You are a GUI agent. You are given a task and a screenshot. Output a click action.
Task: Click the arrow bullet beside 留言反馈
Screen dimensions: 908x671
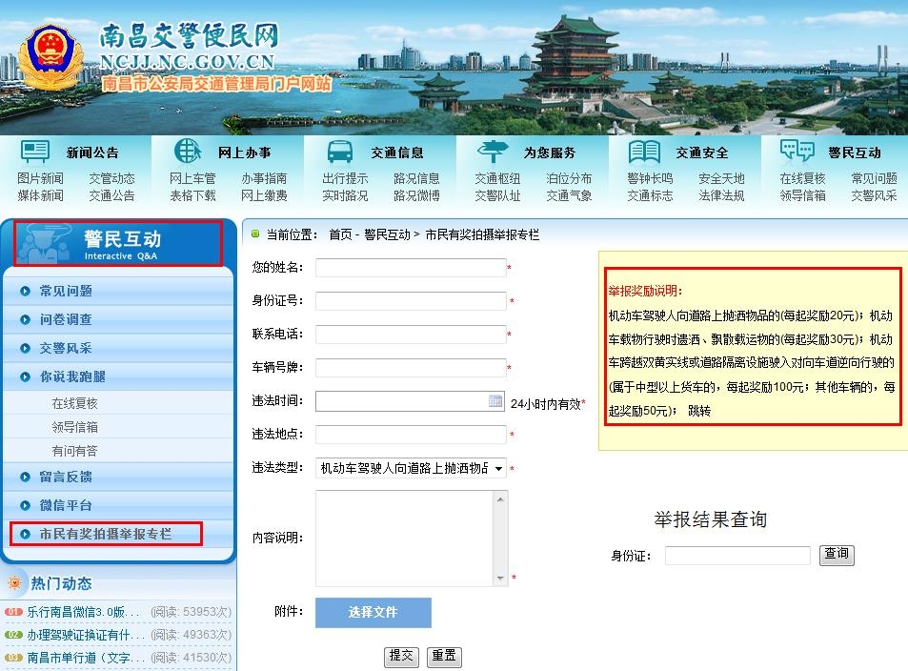(x=25, y=477)
